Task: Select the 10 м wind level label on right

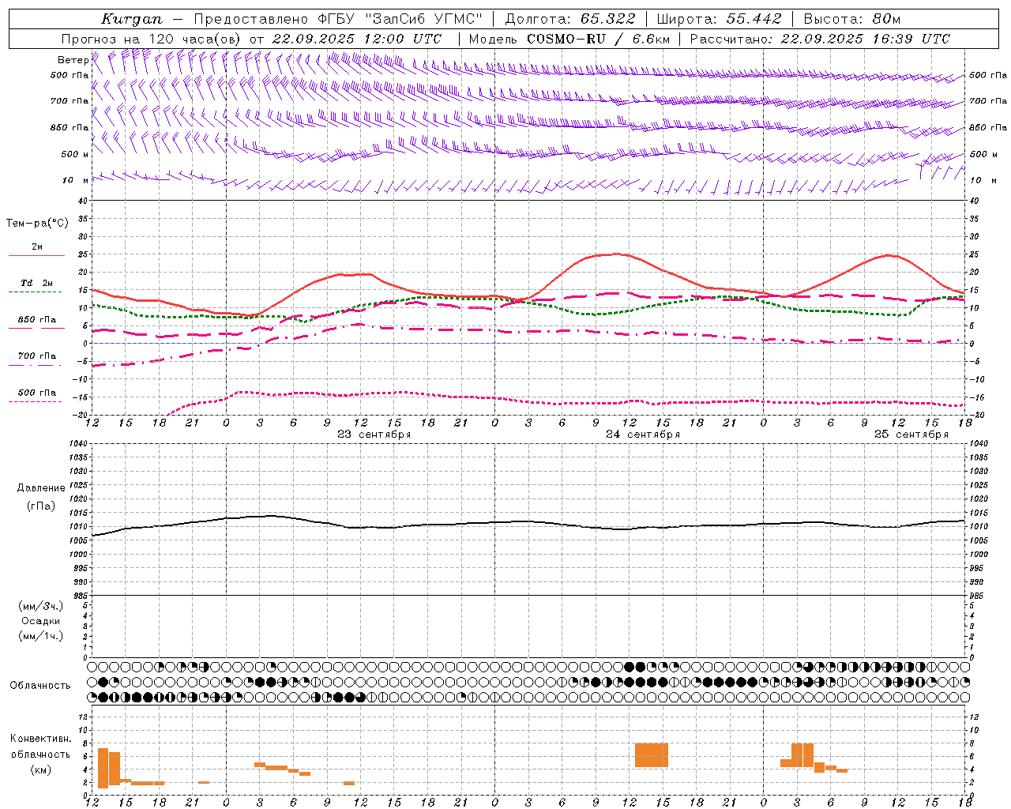Action: [x=983, y=180]
